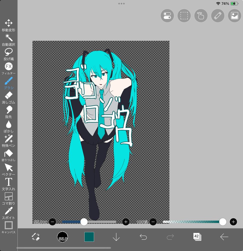Viewport: 243px width, 251px height.
Task: Open brush settings showing 55.0
Action: click(x=62, y=237)
